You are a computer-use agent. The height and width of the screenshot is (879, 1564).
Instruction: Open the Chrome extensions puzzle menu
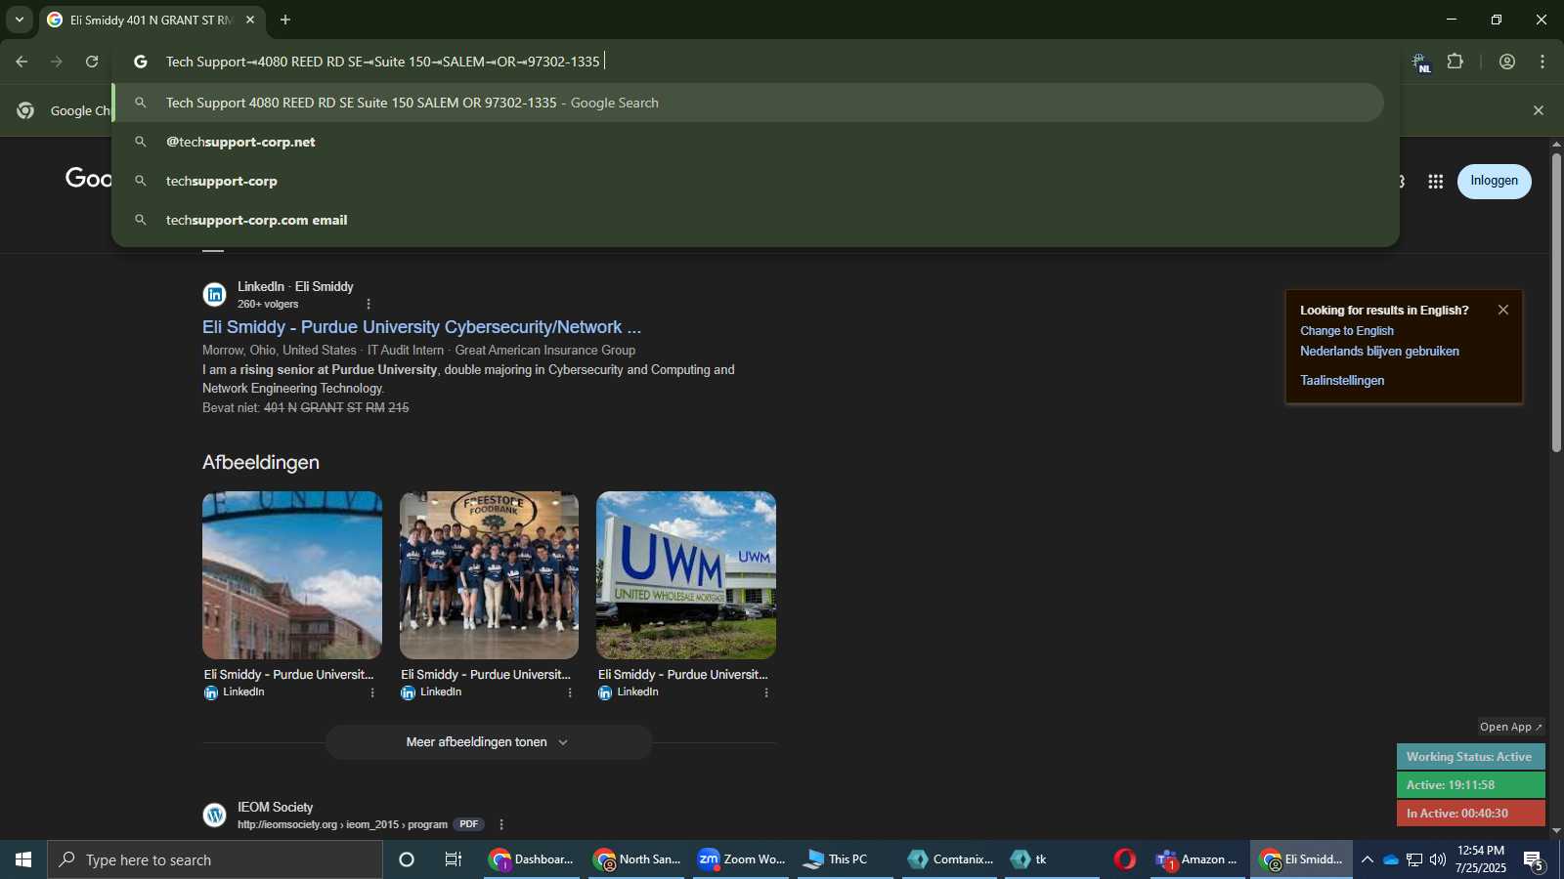click(1455, 62)
